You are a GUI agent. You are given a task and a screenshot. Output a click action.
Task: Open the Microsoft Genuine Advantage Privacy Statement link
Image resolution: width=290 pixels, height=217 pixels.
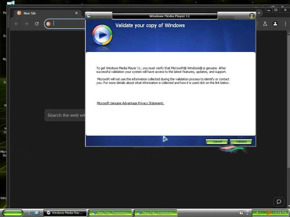point(130,103)
